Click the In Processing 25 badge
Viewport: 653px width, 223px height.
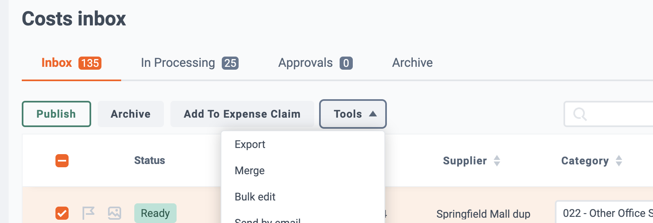point(230,63)
